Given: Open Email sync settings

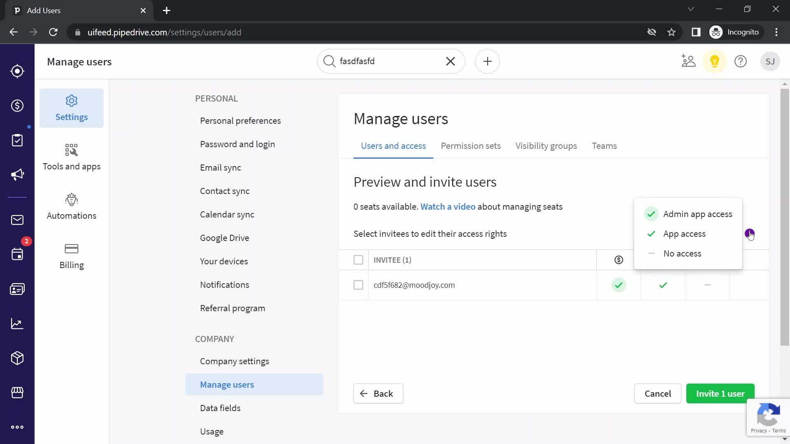Looking at the screenshot, I should pyautogui.click(x=221, y=168).
